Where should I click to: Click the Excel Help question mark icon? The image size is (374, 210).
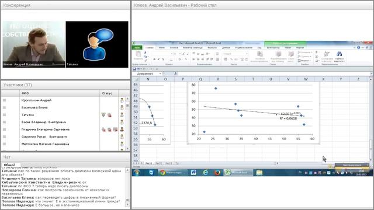click(x=358, y=48)
